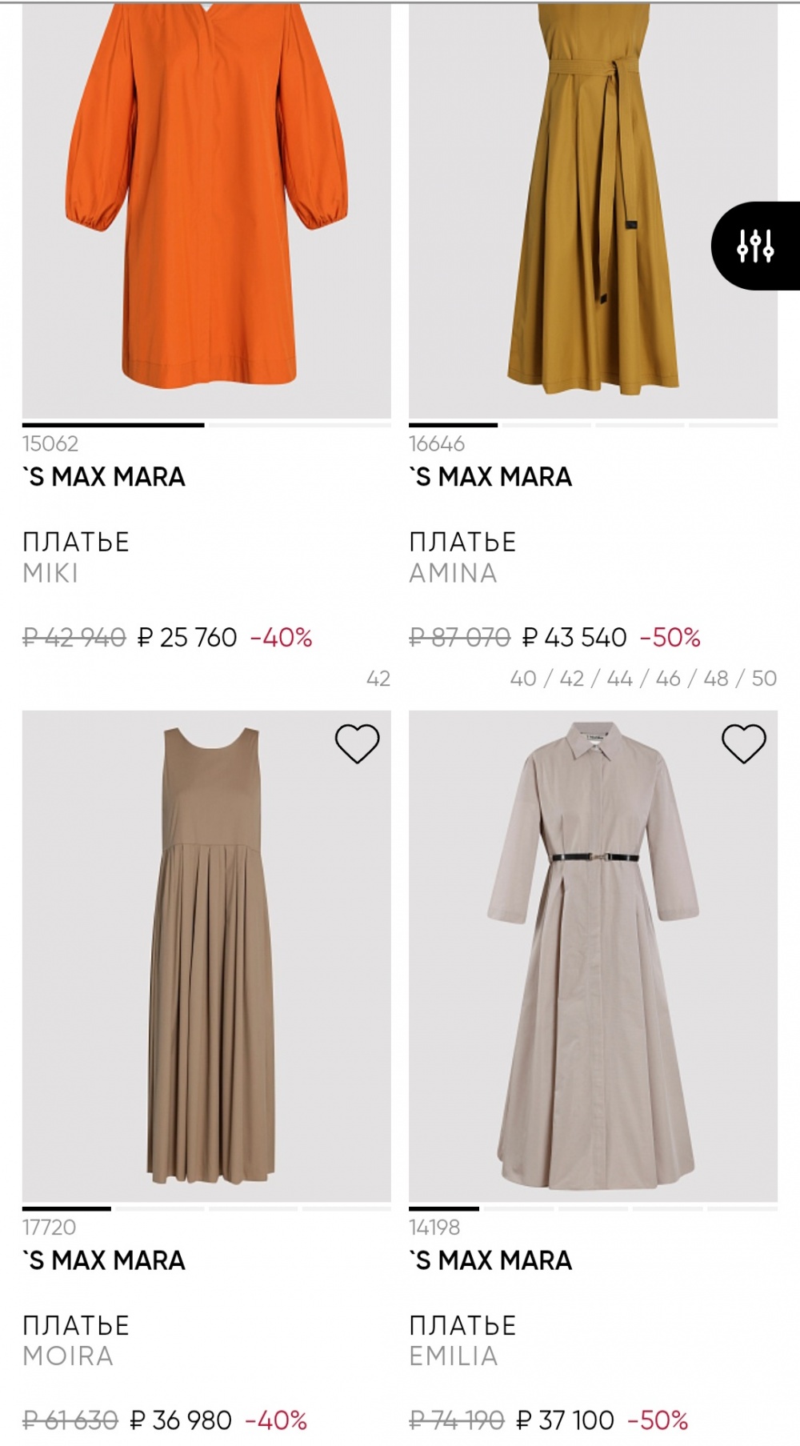The height and width of the screenshot is (1446, 800).
Task: Go to Moira dress product page
Action: click(x=67, y=1356)
